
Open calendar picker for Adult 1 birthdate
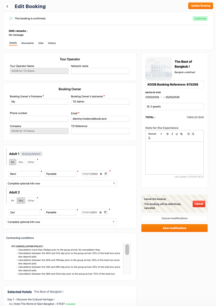pyautogui.click(x=106, y=174)
